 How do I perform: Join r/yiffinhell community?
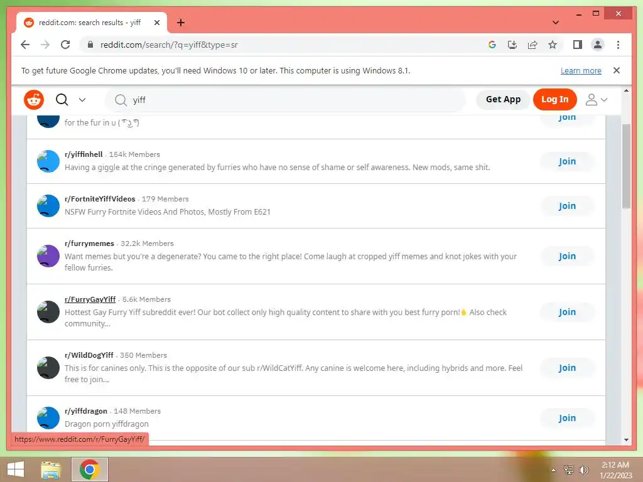coord(567,161)
